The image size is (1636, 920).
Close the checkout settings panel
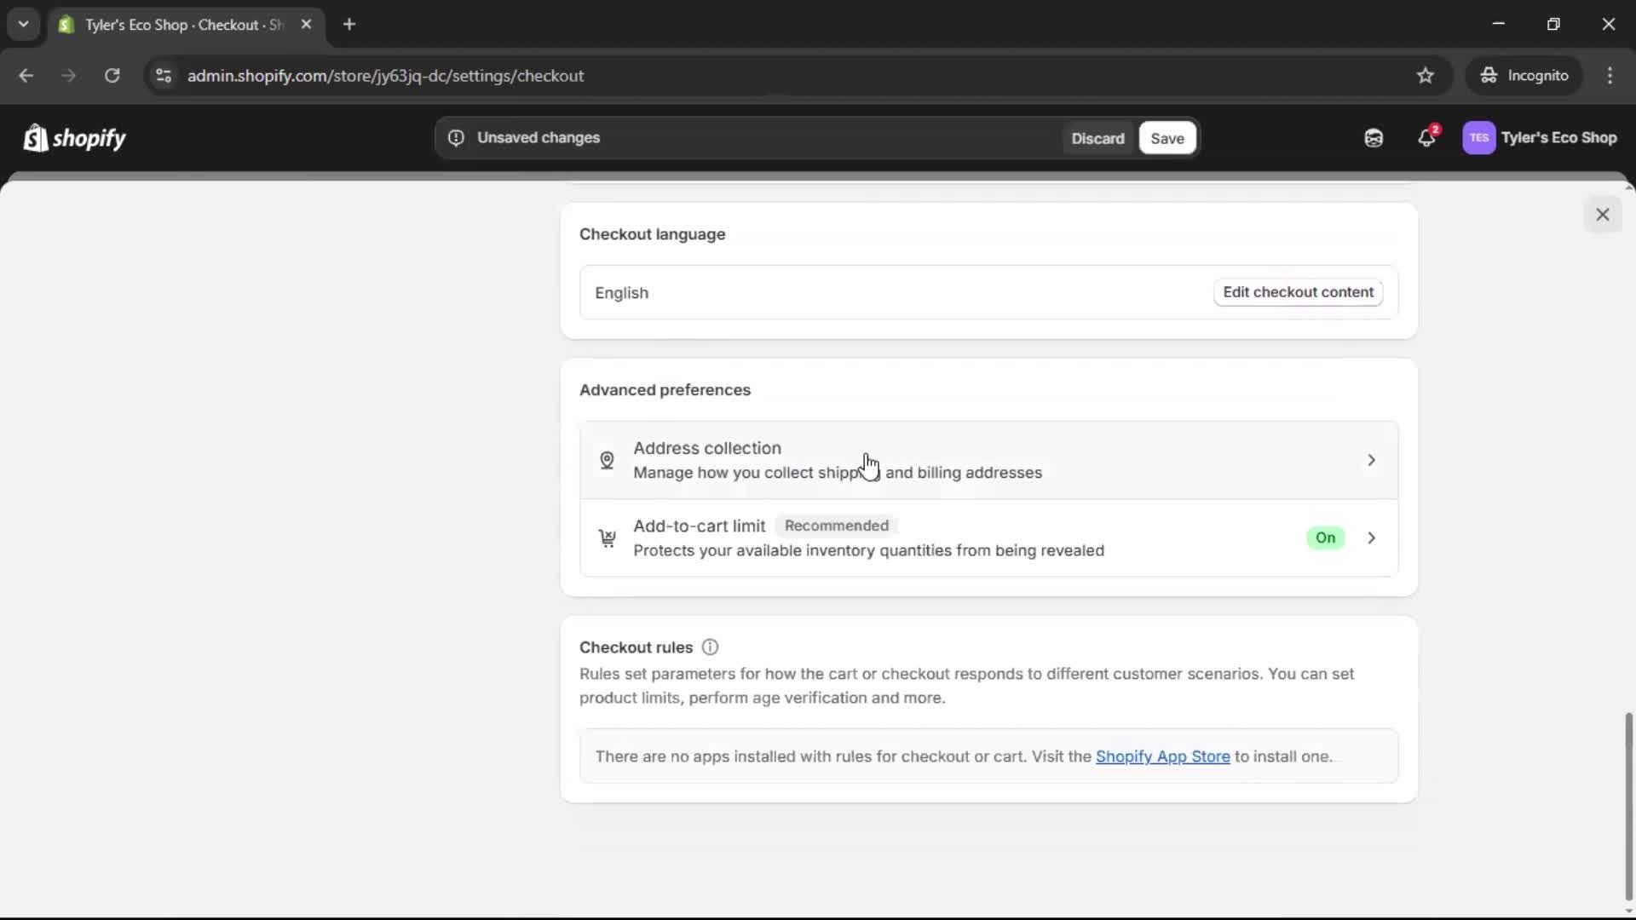[x=1603, y=214]
